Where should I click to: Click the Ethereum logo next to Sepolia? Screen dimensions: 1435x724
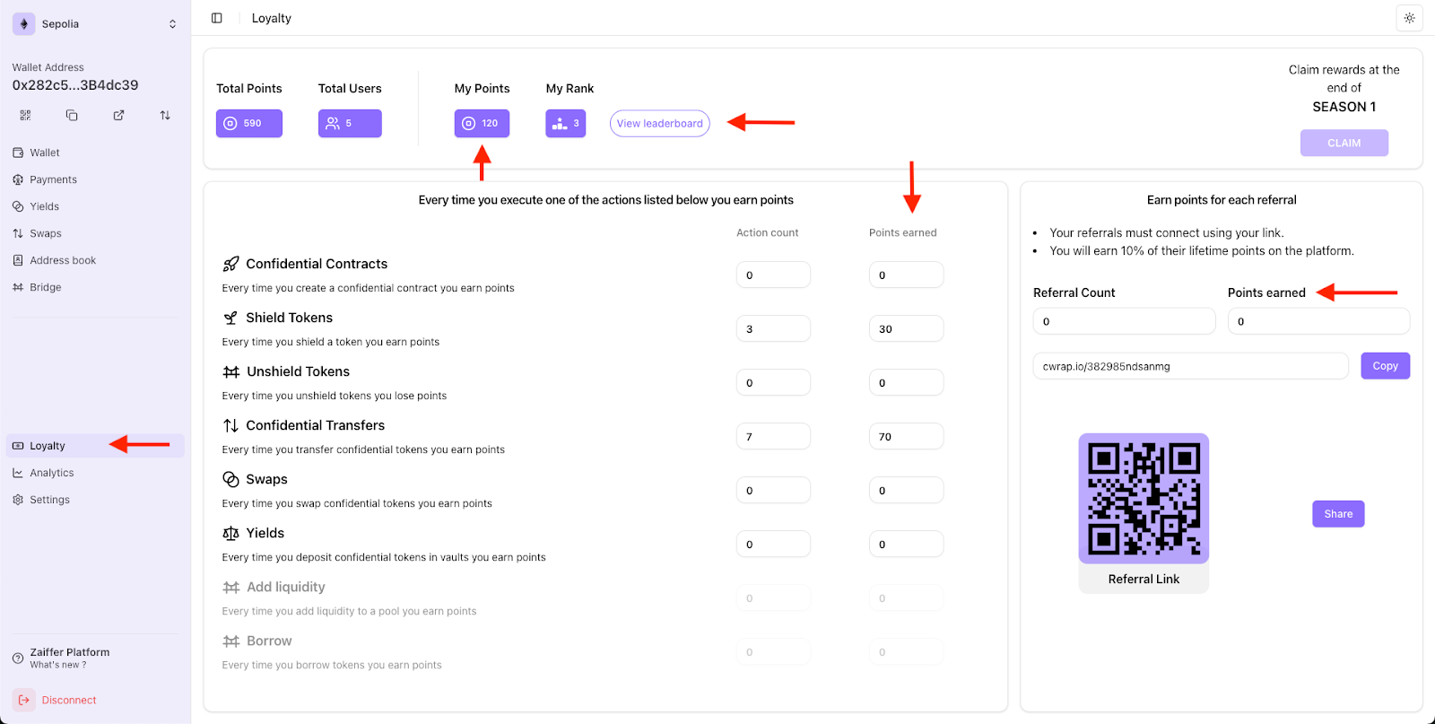pos(24,24)
